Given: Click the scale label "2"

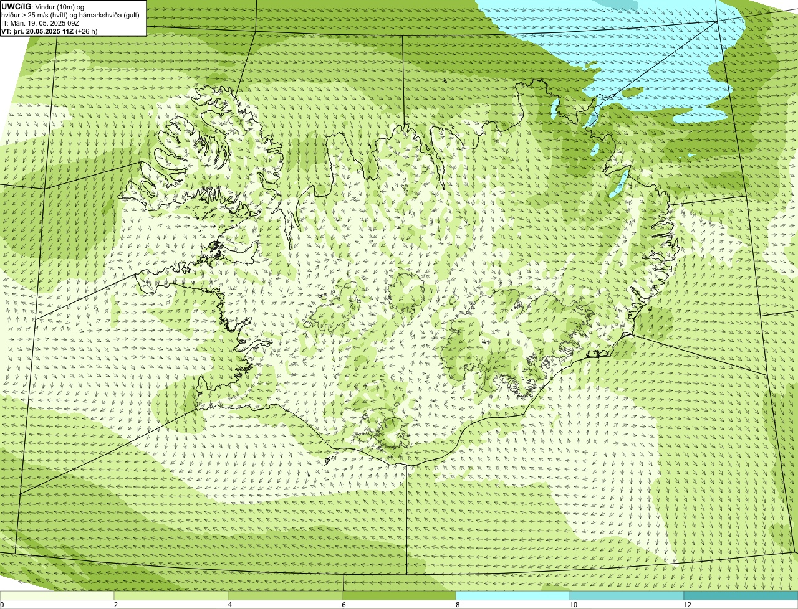Looking at the screenshot, I should 115,605.
